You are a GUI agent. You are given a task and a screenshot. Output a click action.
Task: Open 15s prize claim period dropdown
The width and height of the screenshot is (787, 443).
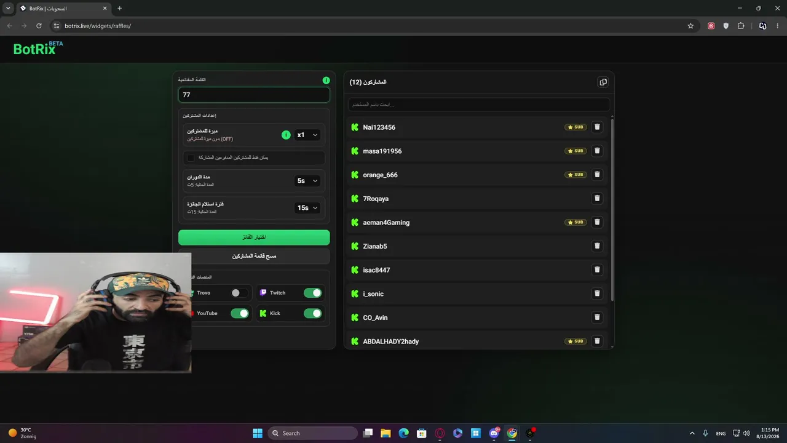click(x=307, y=208)
